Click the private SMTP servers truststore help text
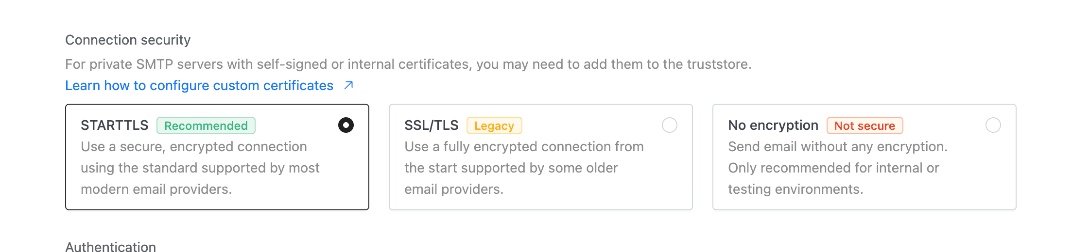This screenshot has width=1072, height=252. pyautogui.click(x=408, y=64)
